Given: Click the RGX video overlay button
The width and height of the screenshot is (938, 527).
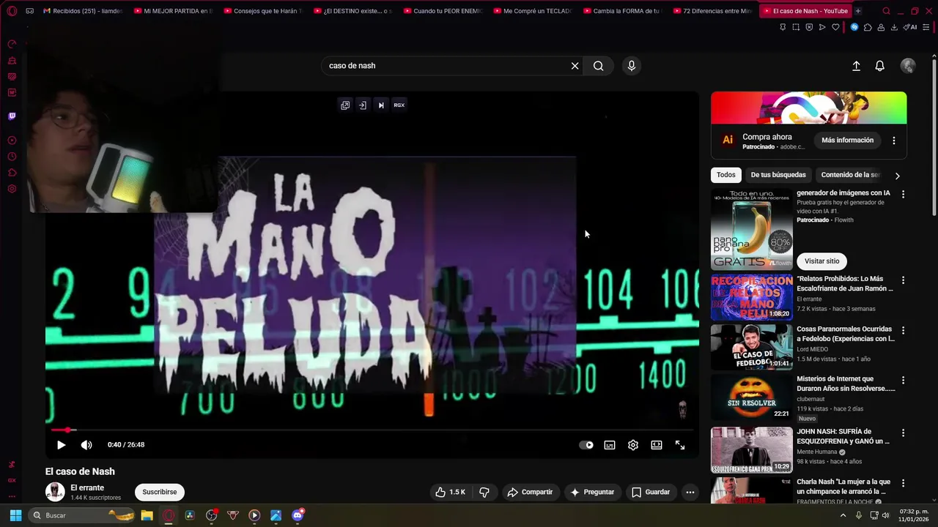Looking at the screenshot, I should (399, 105).
